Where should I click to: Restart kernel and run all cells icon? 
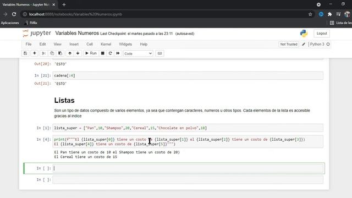click(118, 53)
